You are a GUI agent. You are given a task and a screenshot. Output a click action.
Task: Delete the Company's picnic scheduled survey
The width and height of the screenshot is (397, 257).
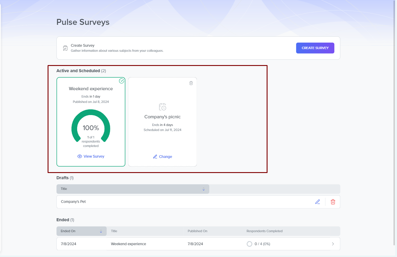pyautogui.click(x=191, y=83)
